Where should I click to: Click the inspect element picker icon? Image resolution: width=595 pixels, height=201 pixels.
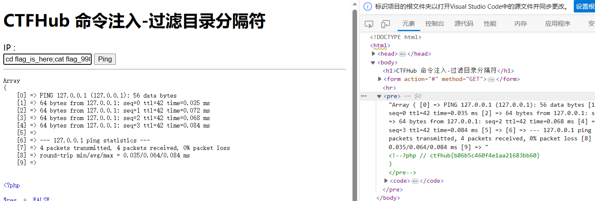pyautogui.click(x=369, y=24)
